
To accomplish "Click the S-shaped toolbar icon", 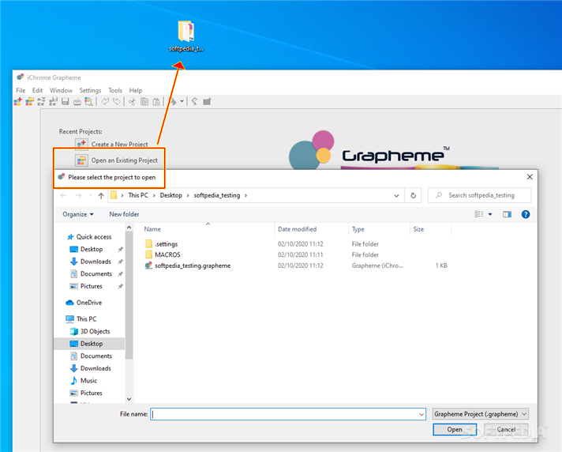I will (x=194, y=101).
